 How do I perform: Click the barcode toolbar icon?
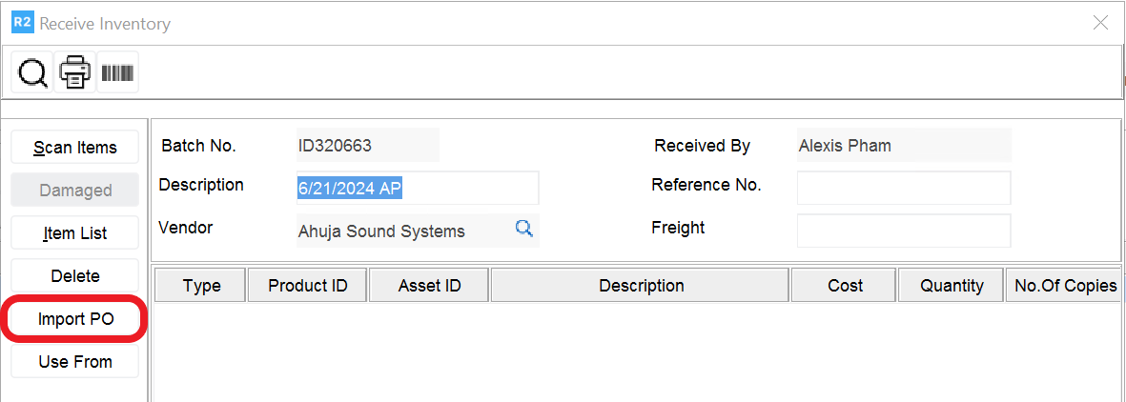[x=117, y=72]
